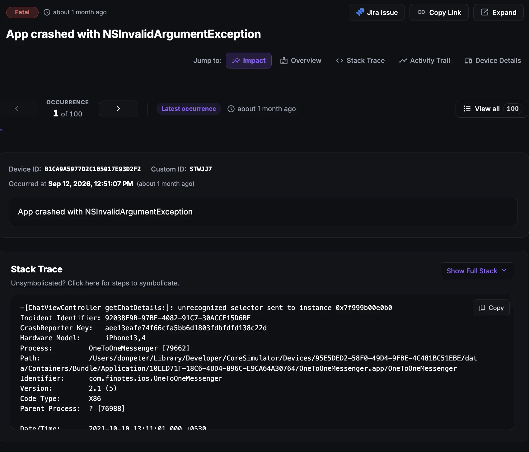Click the Overview badge icon
The width and height of the screenshot is (529, 452).
pyautogui.click(x=284, y=61)
